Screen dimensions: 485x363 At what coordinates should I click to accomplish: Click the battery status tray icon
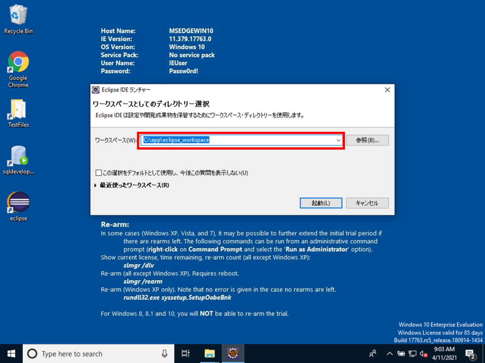point(401,354)
